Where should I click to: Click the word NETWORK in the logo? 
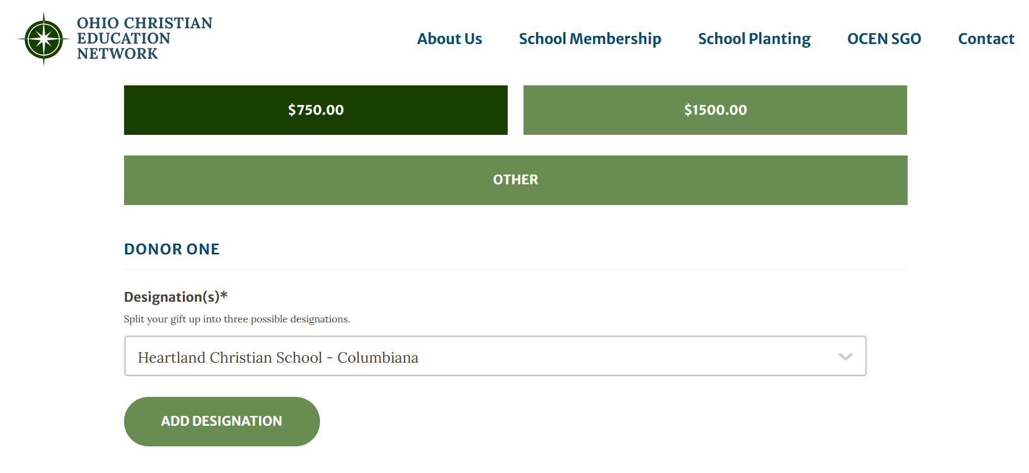pos(117,54)
